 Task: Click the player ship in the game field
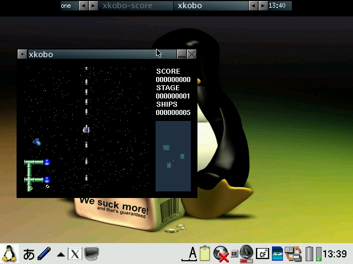click(x=86, y=129)
